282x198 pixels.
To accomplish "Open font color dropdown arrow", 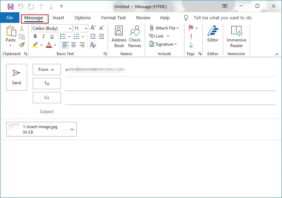I will click(x=55, y=45).
